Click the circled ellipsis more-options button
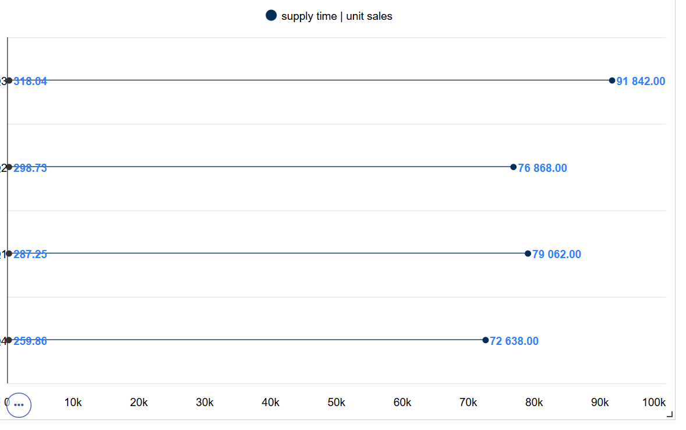 coord(19,405)
